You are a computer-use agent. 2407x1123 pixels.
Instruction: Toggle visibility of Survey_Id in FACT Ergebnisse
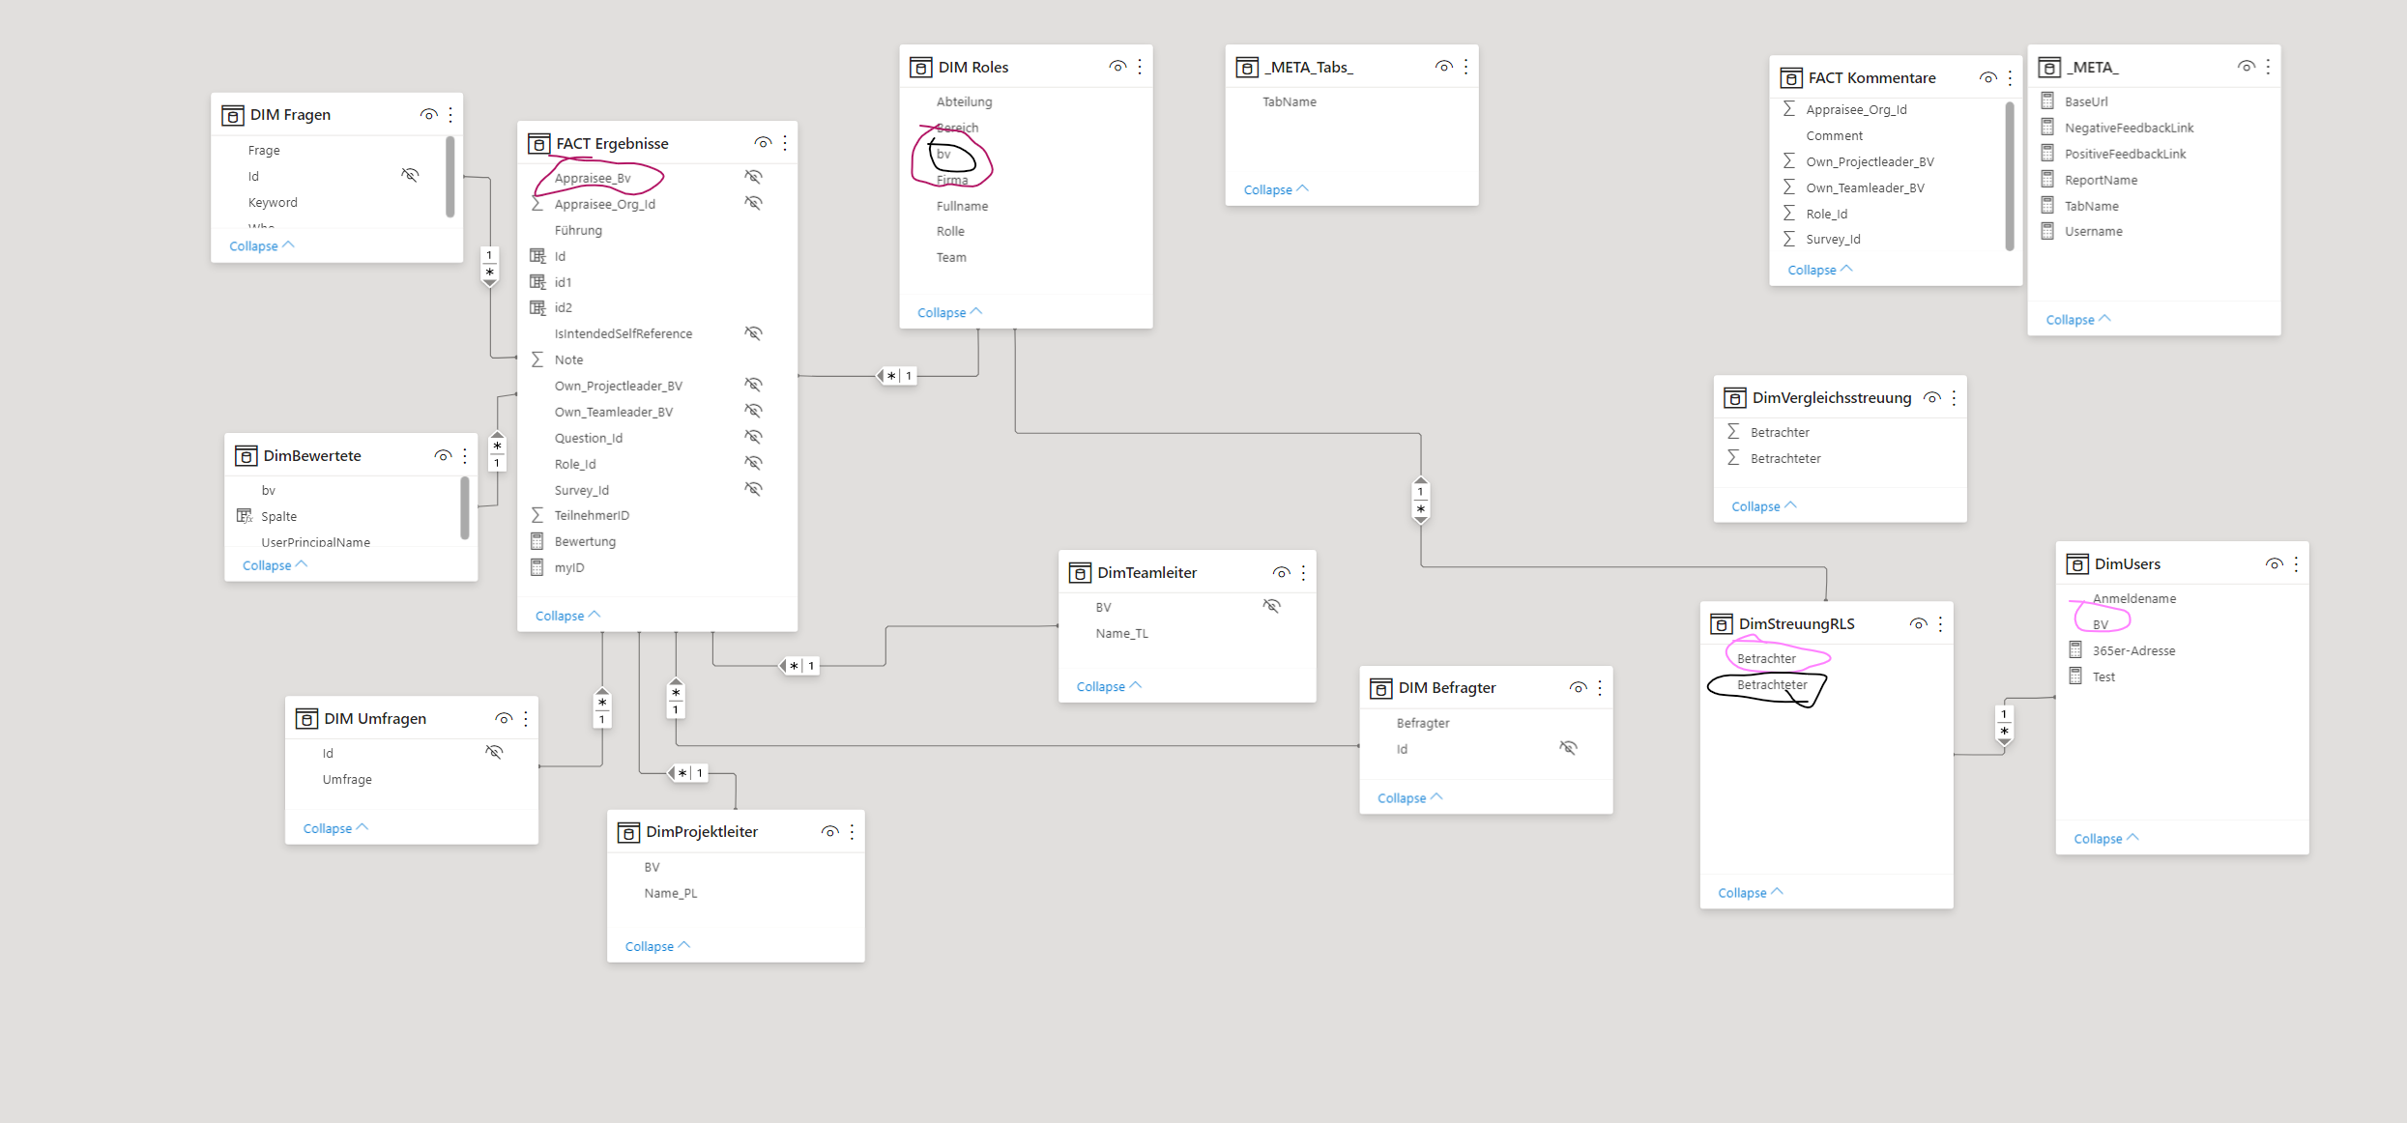[x=753, y=489]
